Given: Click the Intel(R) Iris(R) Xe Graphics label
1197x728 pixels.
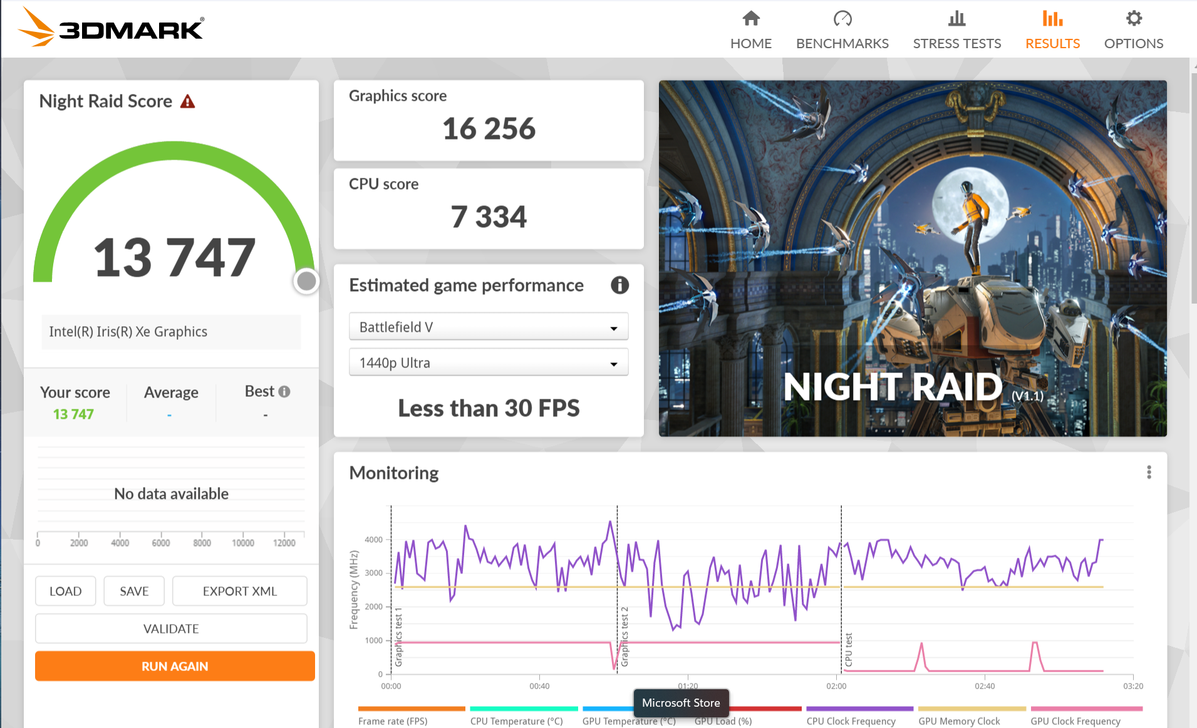Looking at the screenshot, I should [128, 332].
